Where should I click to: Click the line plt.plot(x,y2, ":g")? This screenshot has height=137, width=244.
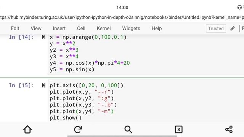pyautogui.click(x=82, y=99)
